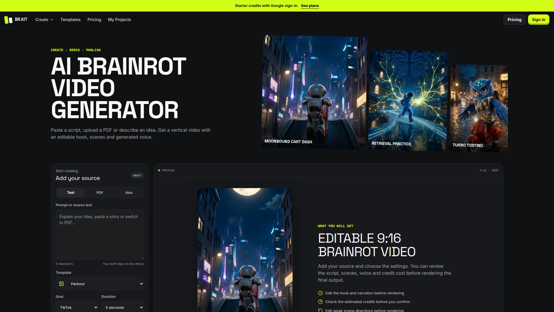The height and width of the screenshot is (312, 554).
Task: Go to Pricing in the navigation menu
Action: (94, 20)
